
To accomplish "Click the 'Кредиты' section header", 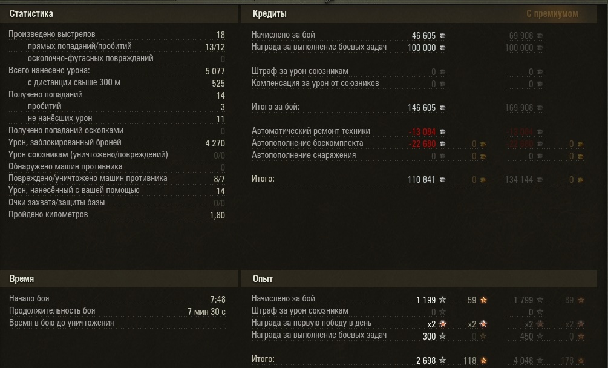I will [x=269, y=13].
